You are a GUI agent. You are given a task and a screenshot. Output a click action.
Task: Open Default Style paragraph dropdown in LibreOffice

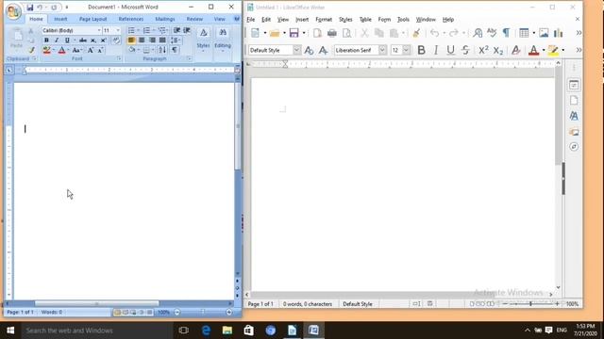click(x=296, y=50)
